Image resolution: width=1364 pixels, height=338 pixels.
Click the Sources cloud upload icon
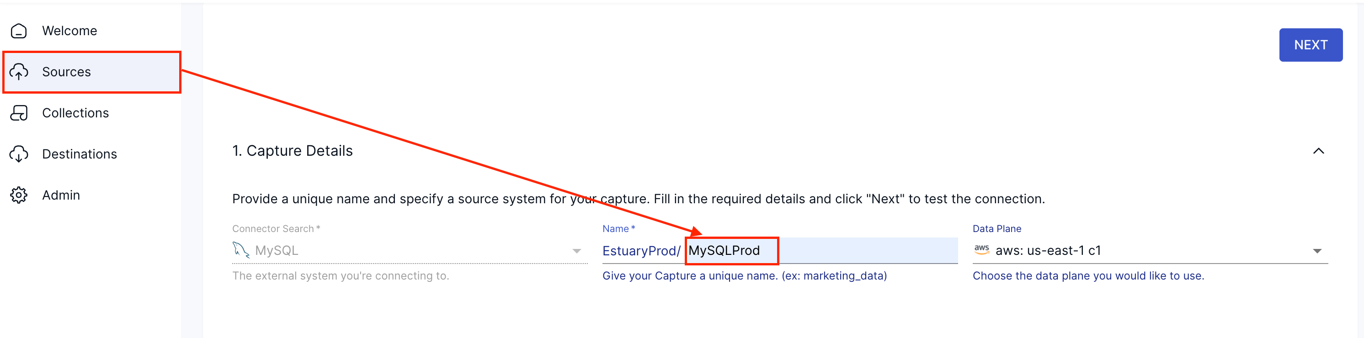(19, 71)
